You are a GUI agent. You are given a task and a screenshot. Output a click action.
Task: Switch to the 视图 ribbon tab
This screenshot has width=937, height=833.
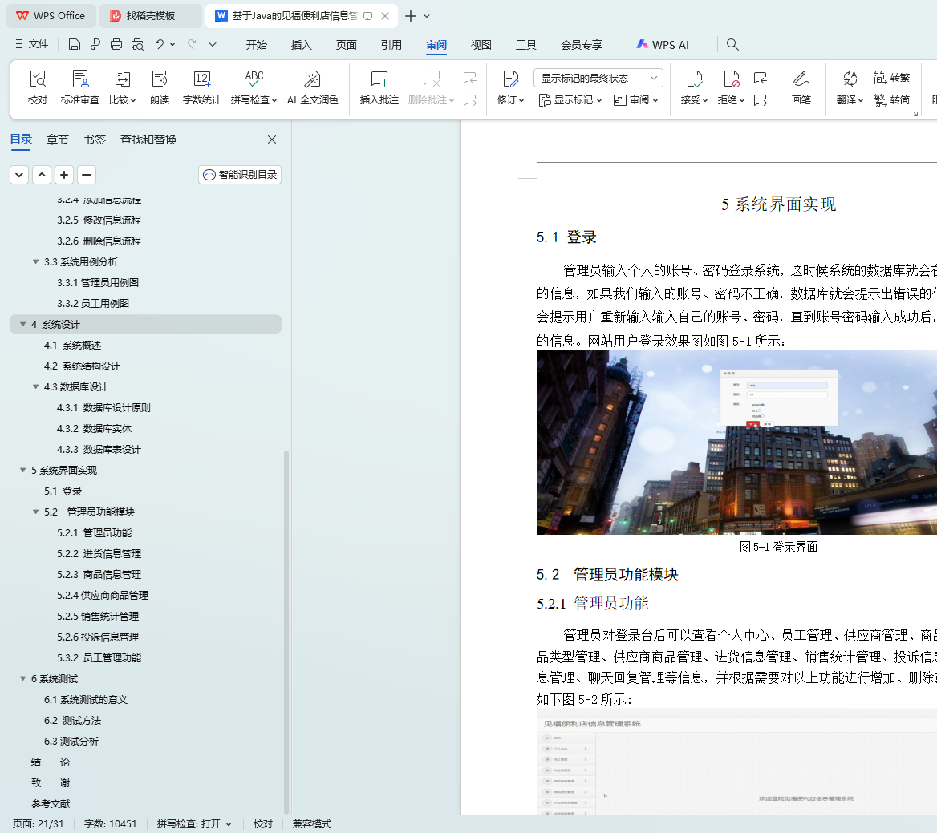pos(481,45)
